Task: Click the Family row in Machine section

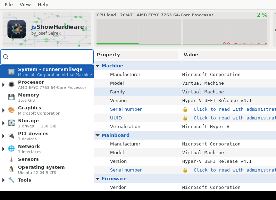Action: tap(185, 92)
